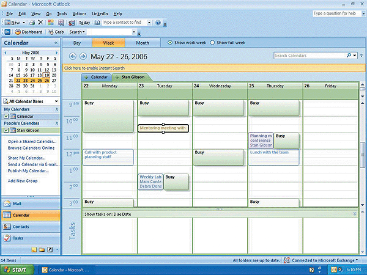Screen dimensions: 367x275
Task: Select Show work week radio button
Action: click(170, 43)
